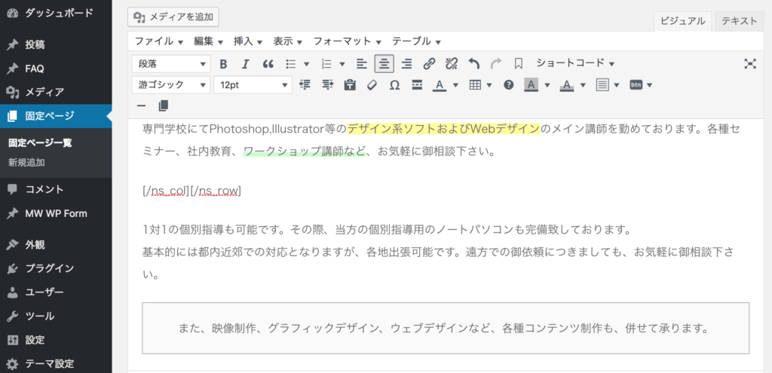Insert special character with the omega icon
Screen dimensions: 772x373
394,85
